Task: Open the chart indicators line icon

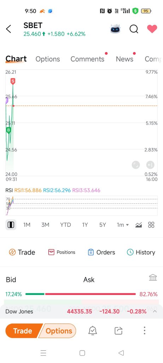Action: click(139, 225)
